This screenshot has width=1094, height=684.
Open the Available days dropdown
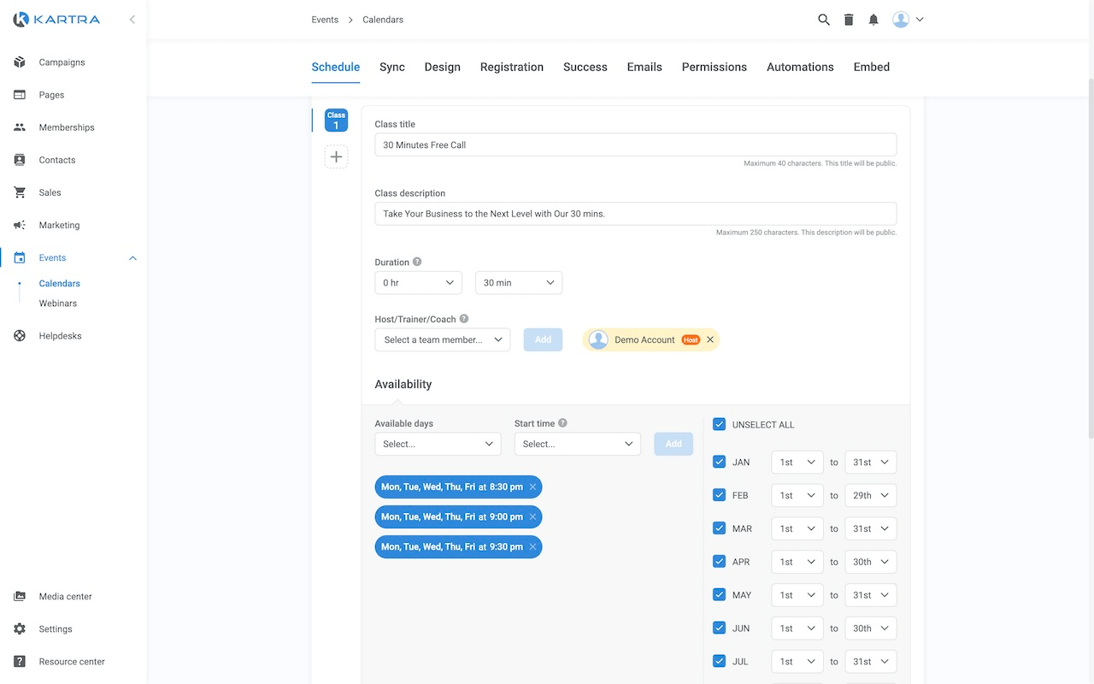pyautogui.click(x=438, y=444)
